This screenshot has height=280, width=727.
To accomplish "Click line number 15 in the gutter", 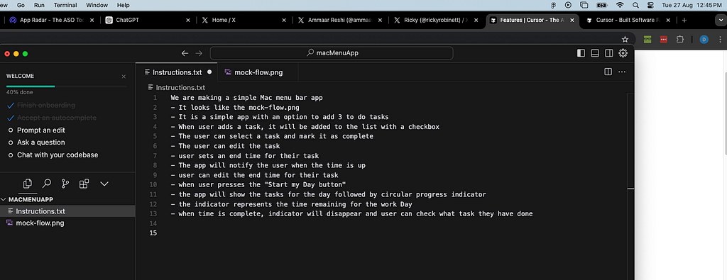I will [153, 233].
